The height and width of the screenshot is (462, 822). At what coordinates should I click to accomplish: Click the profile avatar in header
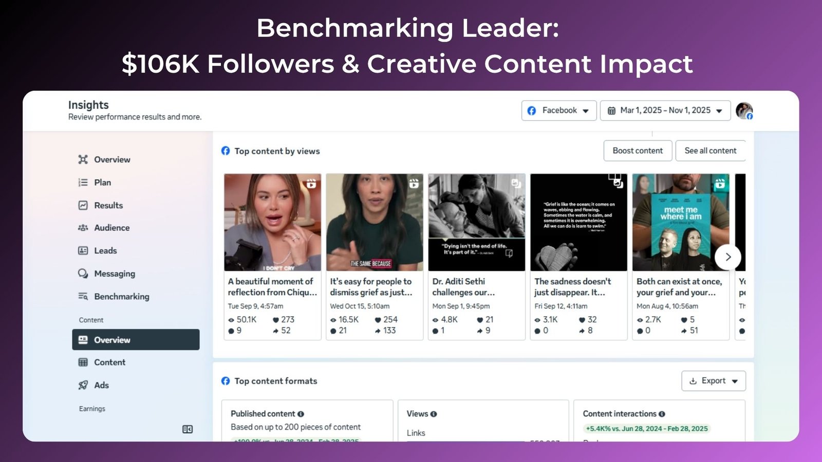(743, 110)
